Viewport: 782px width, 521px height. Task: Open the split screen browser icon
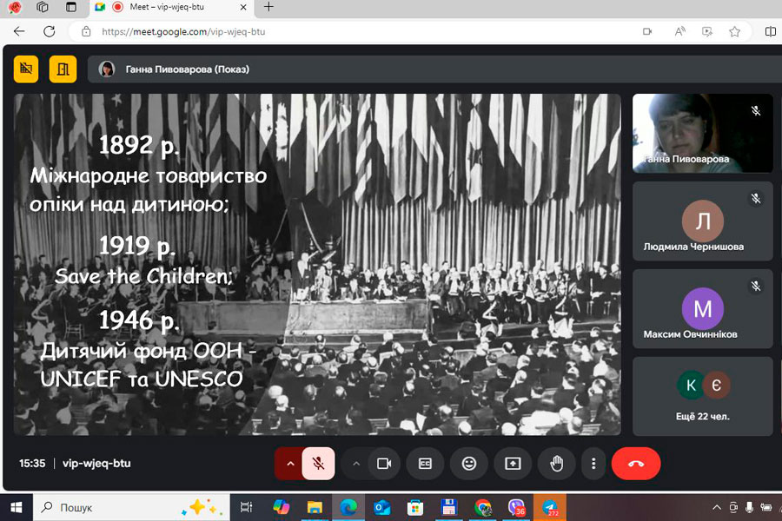coord(771,31)
